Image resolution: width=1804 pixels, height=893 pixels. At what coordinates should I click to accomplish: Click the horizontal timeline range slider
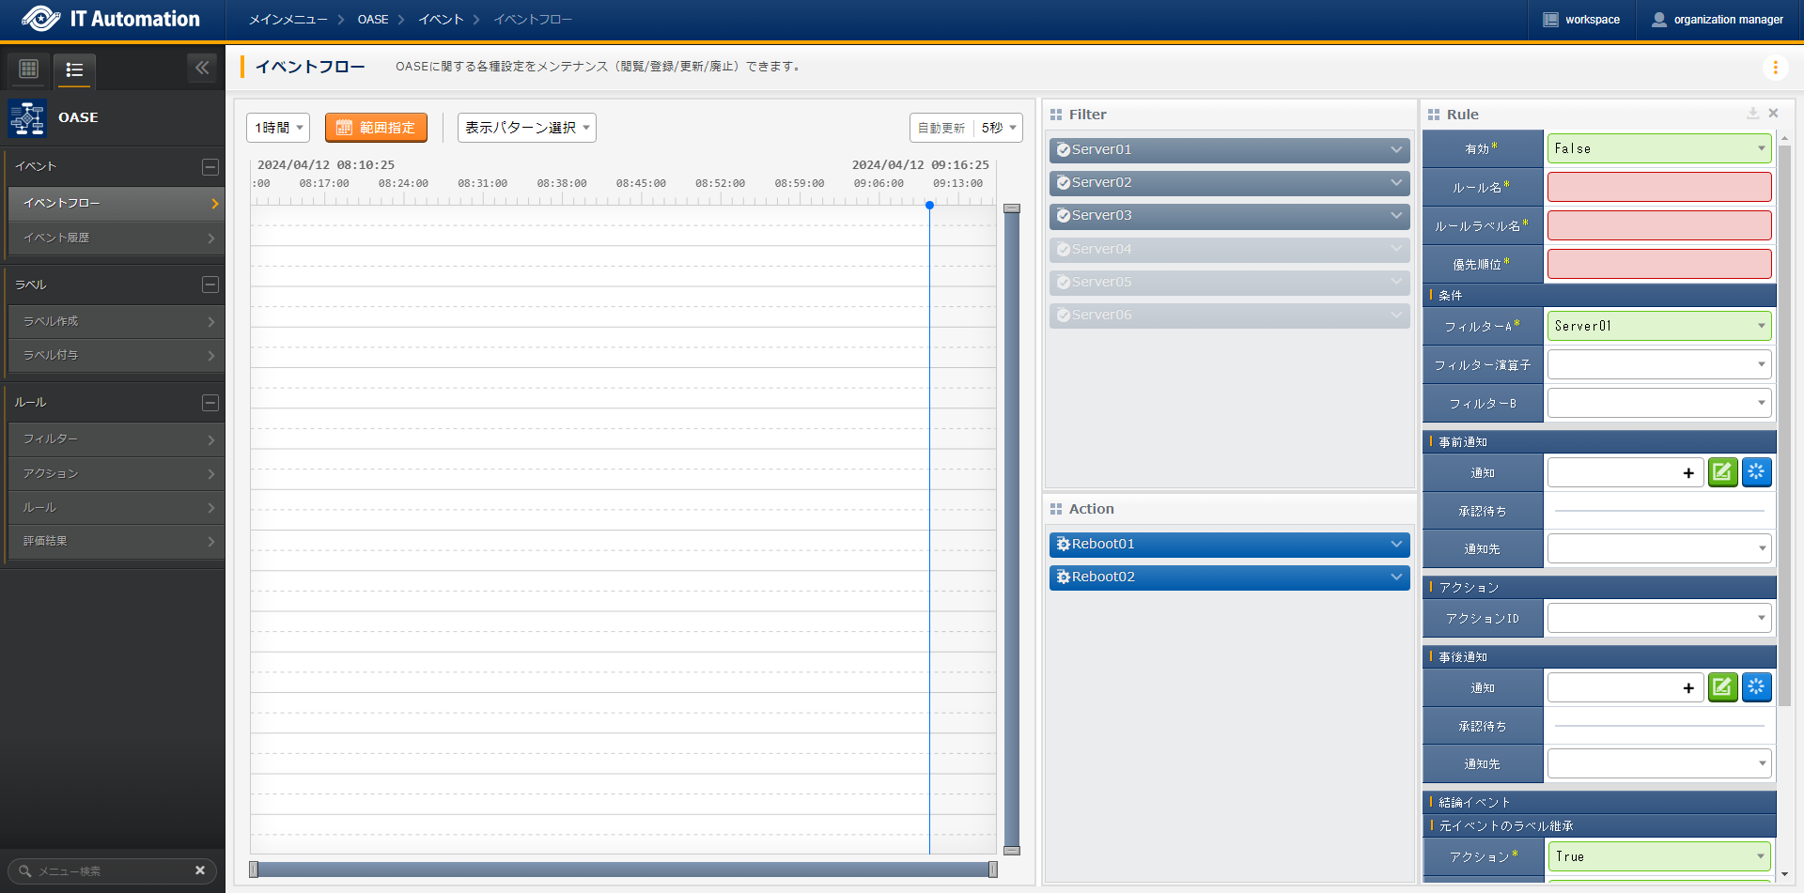click(x=623, y=870)
